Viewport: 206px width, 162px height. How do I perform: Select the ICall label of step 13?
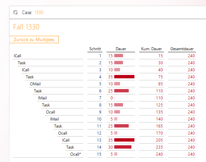[66, 140]
